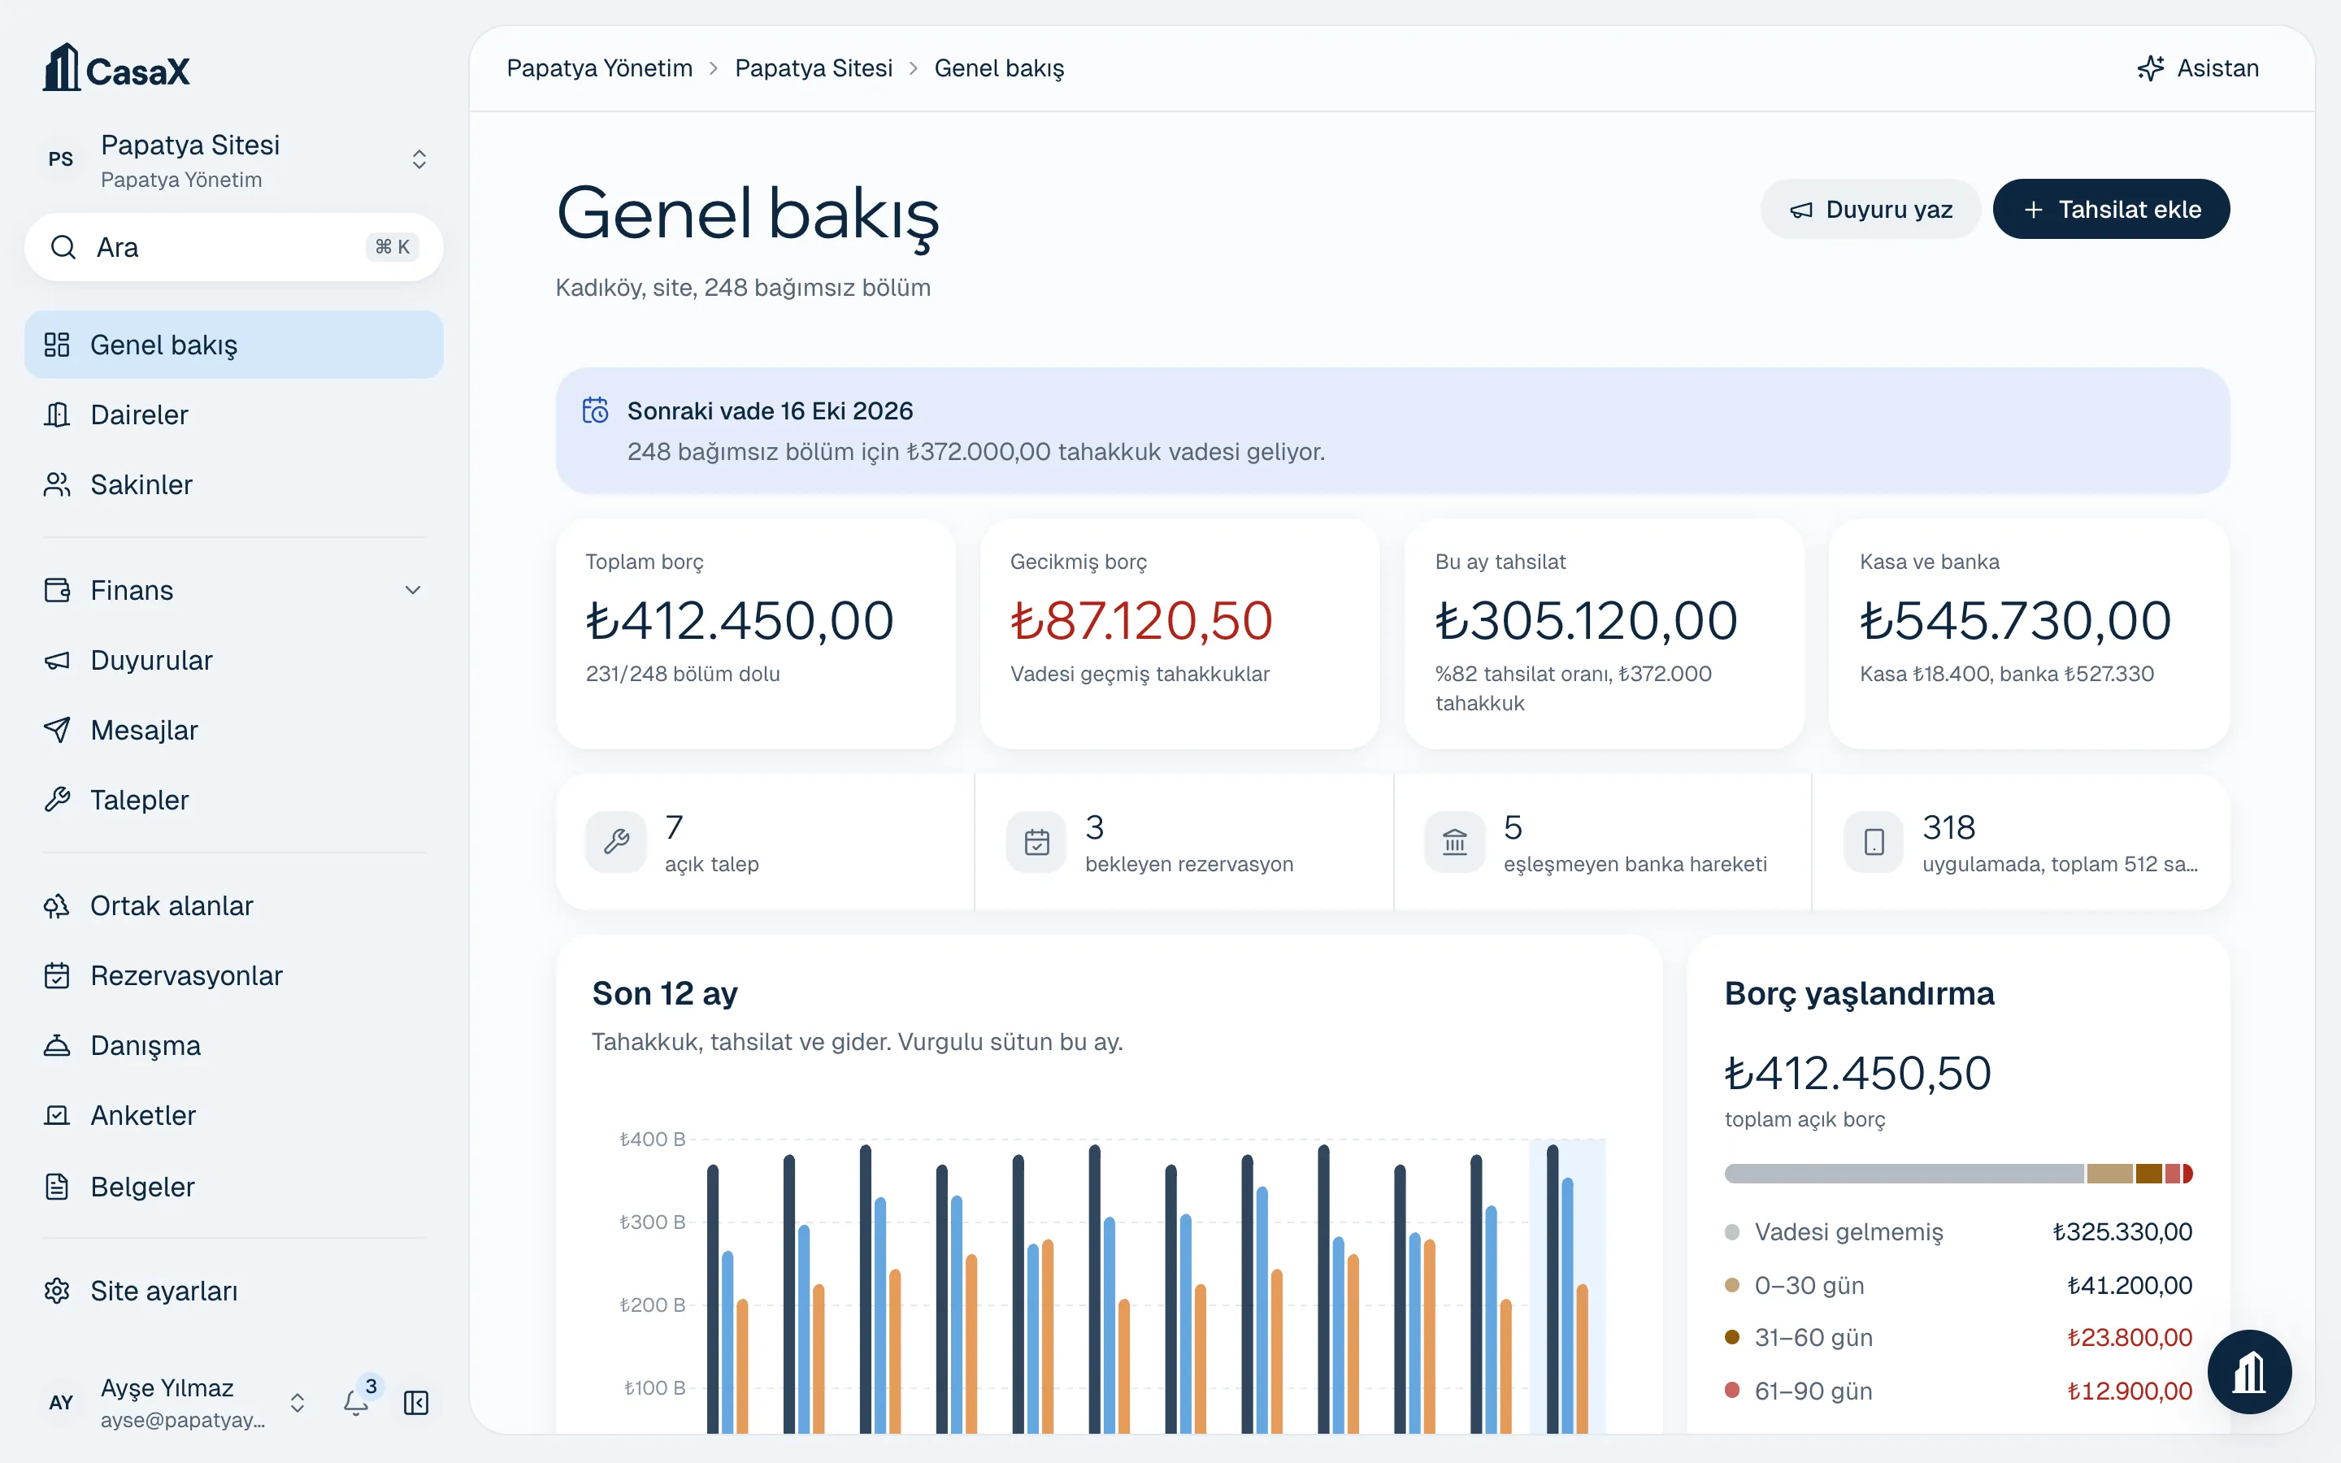Go to Rezervasyonlar in the sidebar
The width and height of the screenshot is (2341, 1463).
pos(234,975)
